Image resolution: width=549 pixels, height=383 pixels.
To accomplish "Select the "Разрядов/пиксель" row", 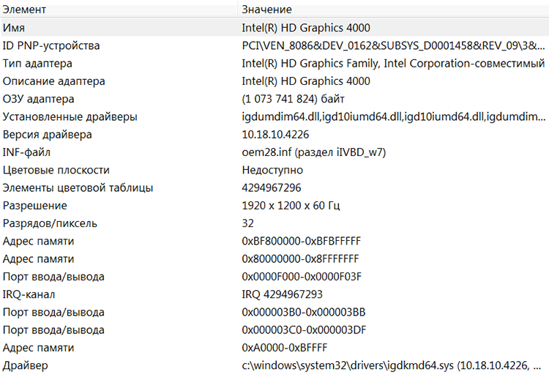I will coord(50,223).
